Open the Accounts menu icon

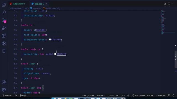(4, 82)
